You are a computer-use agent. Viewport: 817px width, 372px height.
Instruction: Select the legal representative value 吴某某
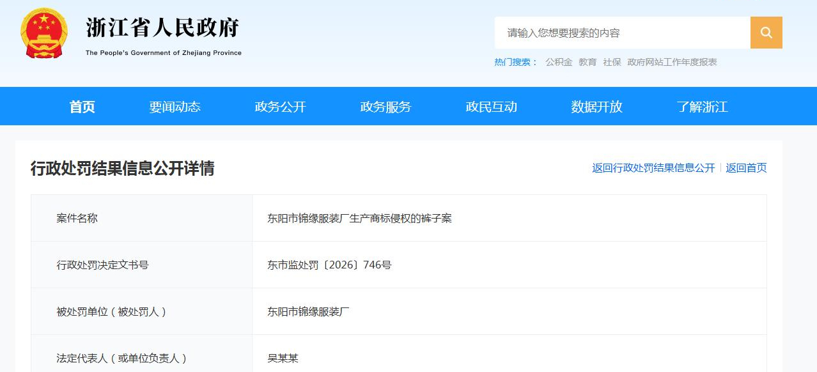coord(283,359)
